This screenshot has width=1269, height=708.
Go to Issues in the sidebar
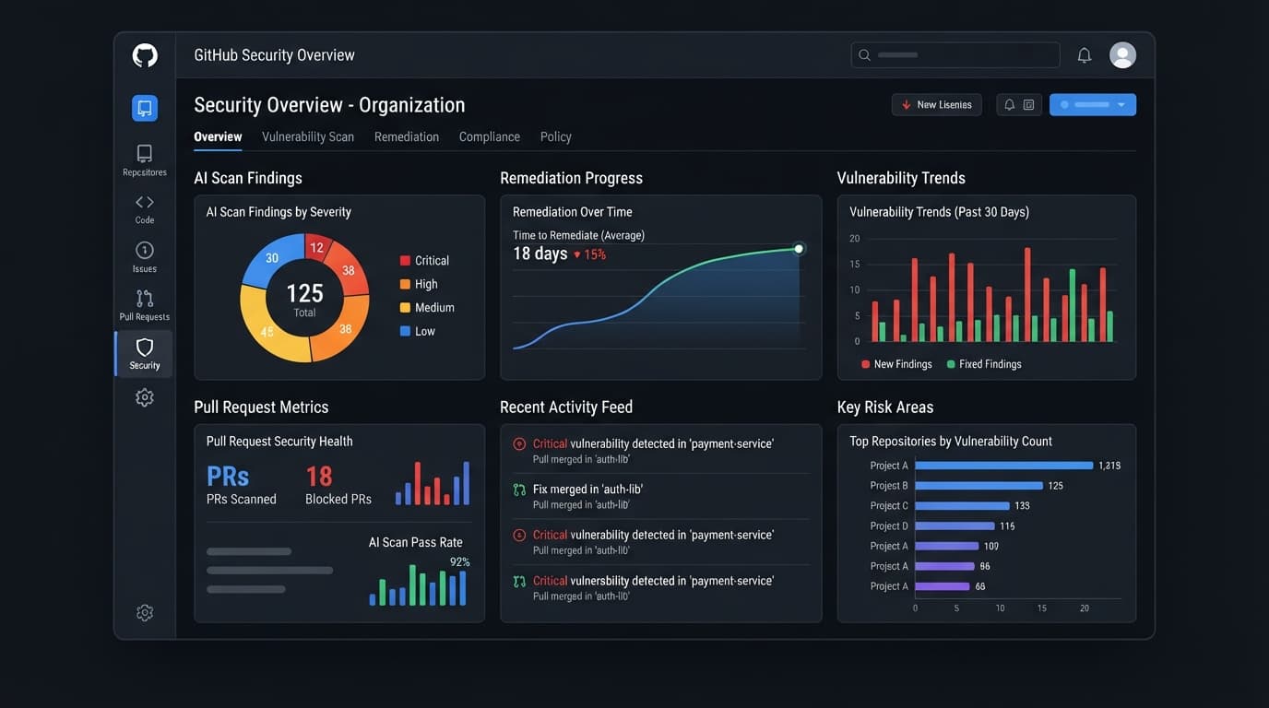145,257
